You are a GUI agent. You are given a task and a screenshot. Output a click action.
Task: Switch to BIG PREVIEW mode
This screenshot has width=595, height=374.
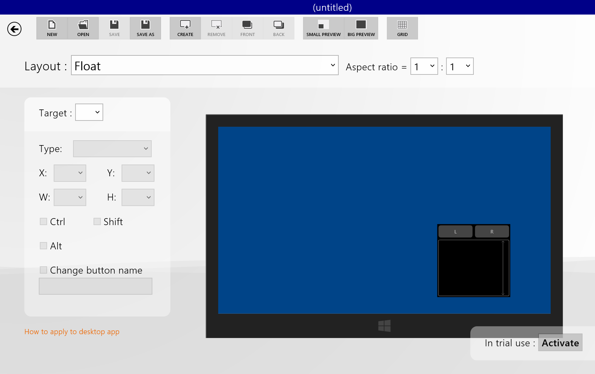point(361,28)
